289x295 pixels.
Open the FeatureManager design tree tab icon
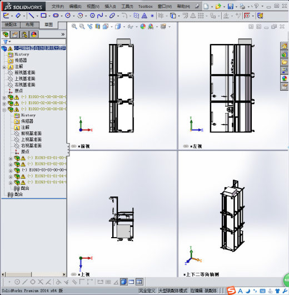(x=6, y=35)
